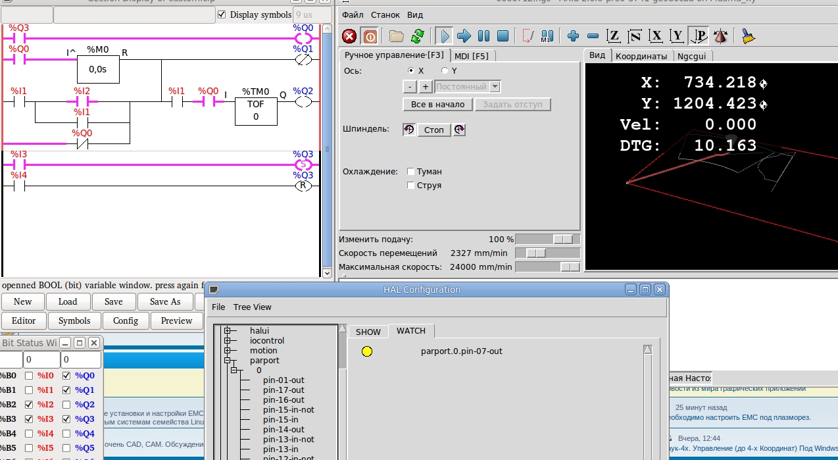838x460 pixels.
Task: Reload the current file with green arrows
Action: (417, 36)
